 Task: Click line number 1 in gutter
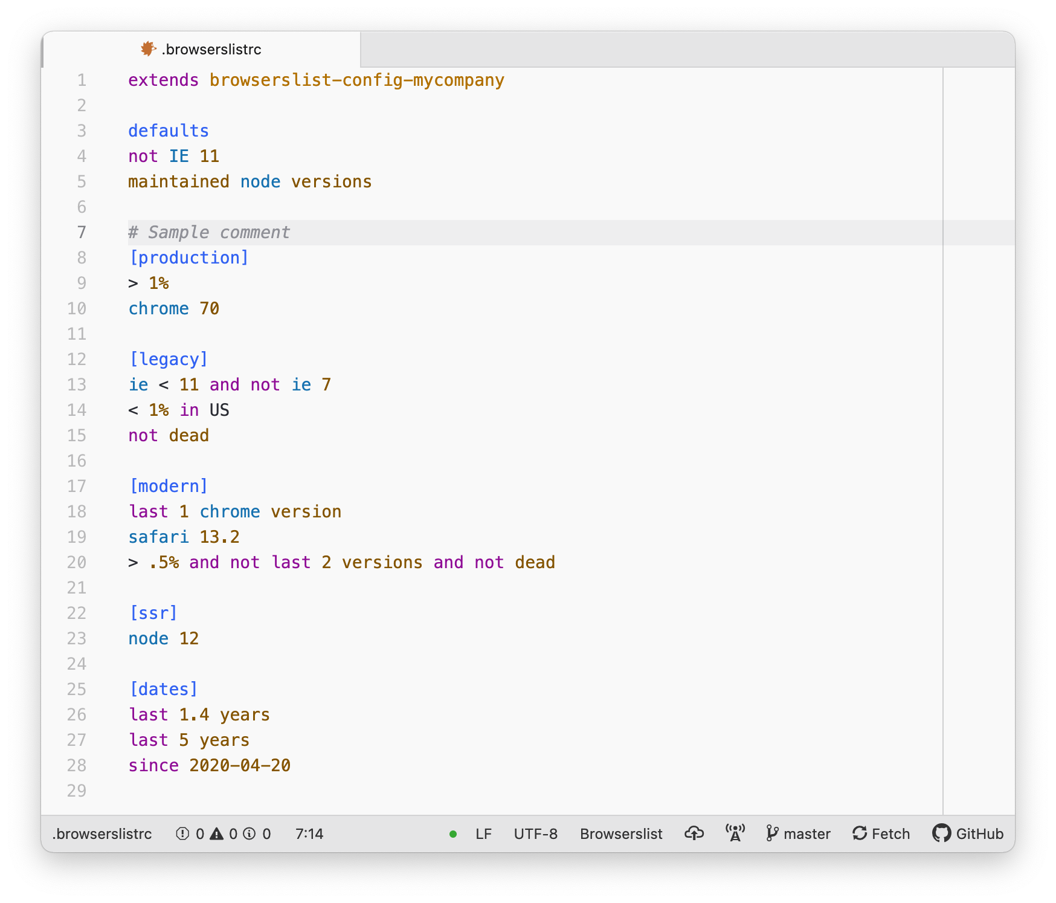(x=82, y=80)
